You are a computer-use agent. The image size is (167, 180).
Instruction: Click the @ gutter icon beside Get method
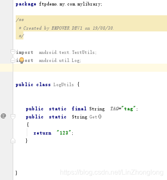tap(3, 116)
